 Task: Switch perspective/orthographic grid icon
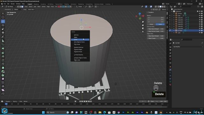tap(143, 32)
